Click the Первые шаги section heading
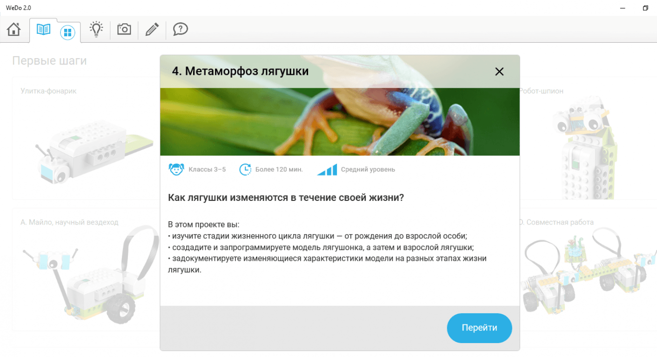 49,61
